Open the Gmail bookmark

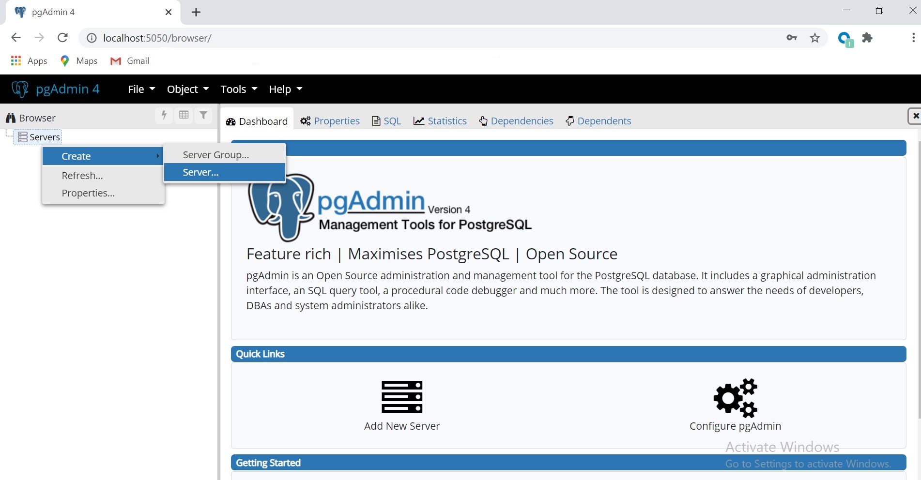point(130,61)
